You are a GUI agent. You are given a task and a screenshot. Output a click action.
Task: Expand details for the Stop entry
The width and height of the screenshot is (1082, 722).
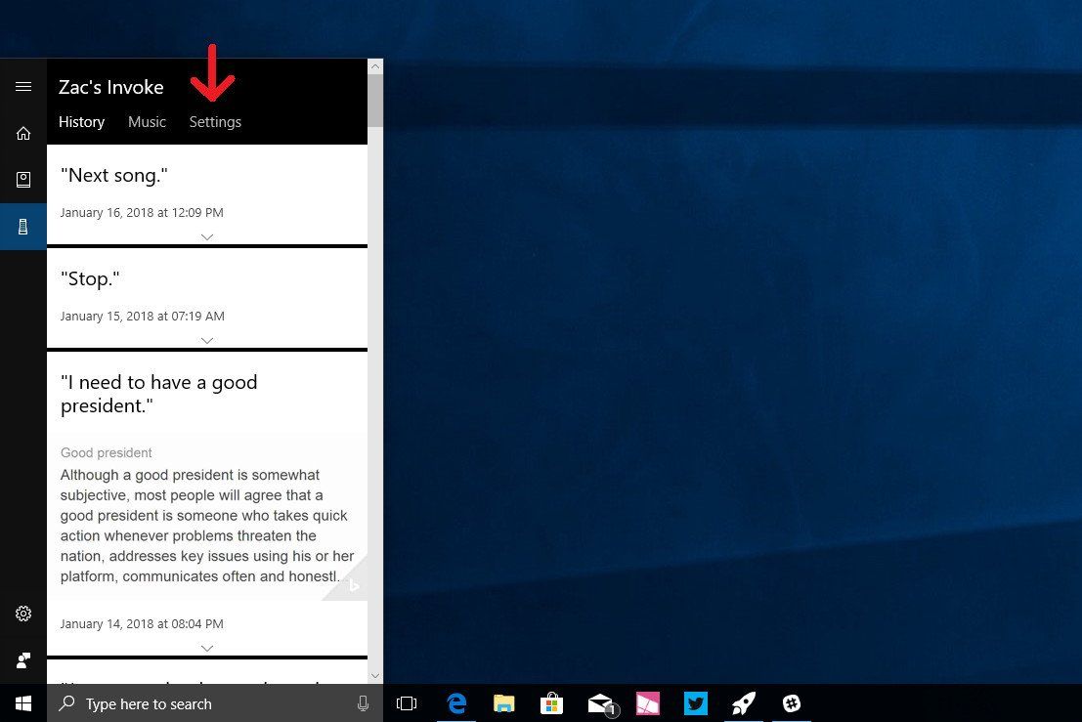coord(206,340)
